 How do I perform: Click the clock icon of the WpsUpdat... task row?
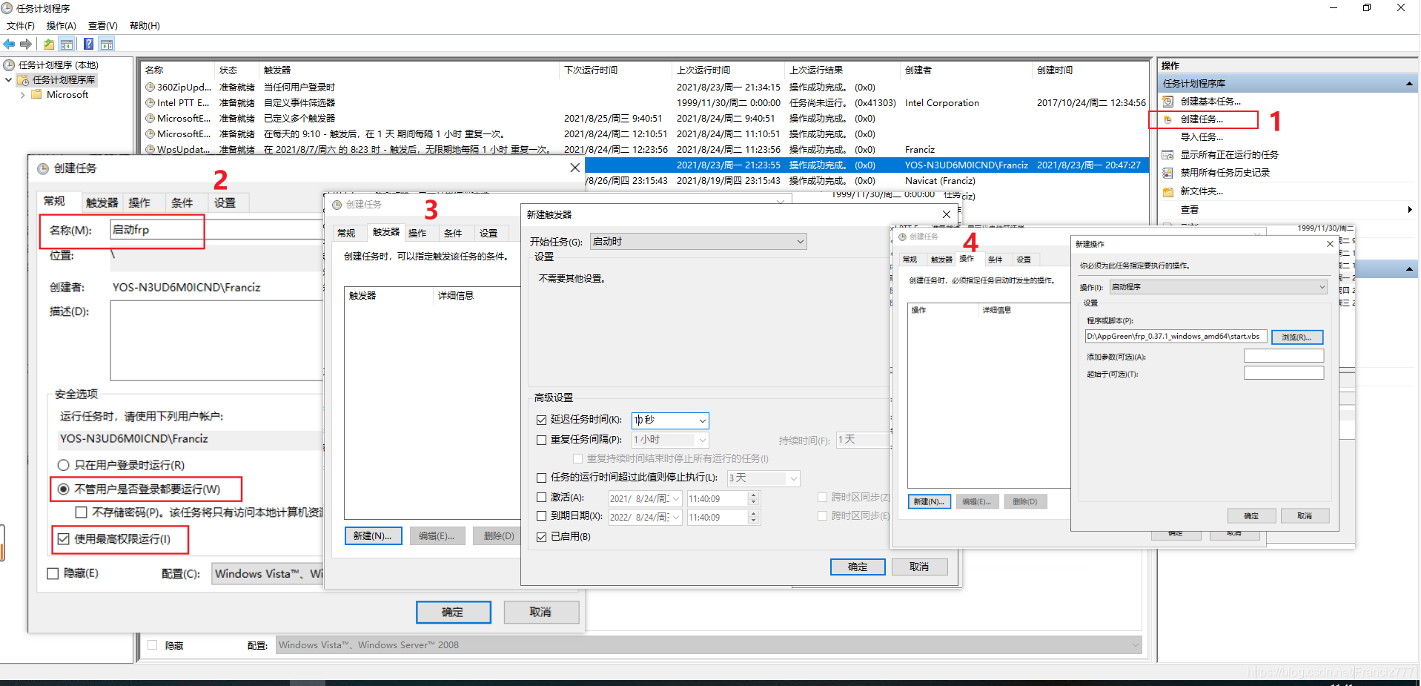coord(150,150)
